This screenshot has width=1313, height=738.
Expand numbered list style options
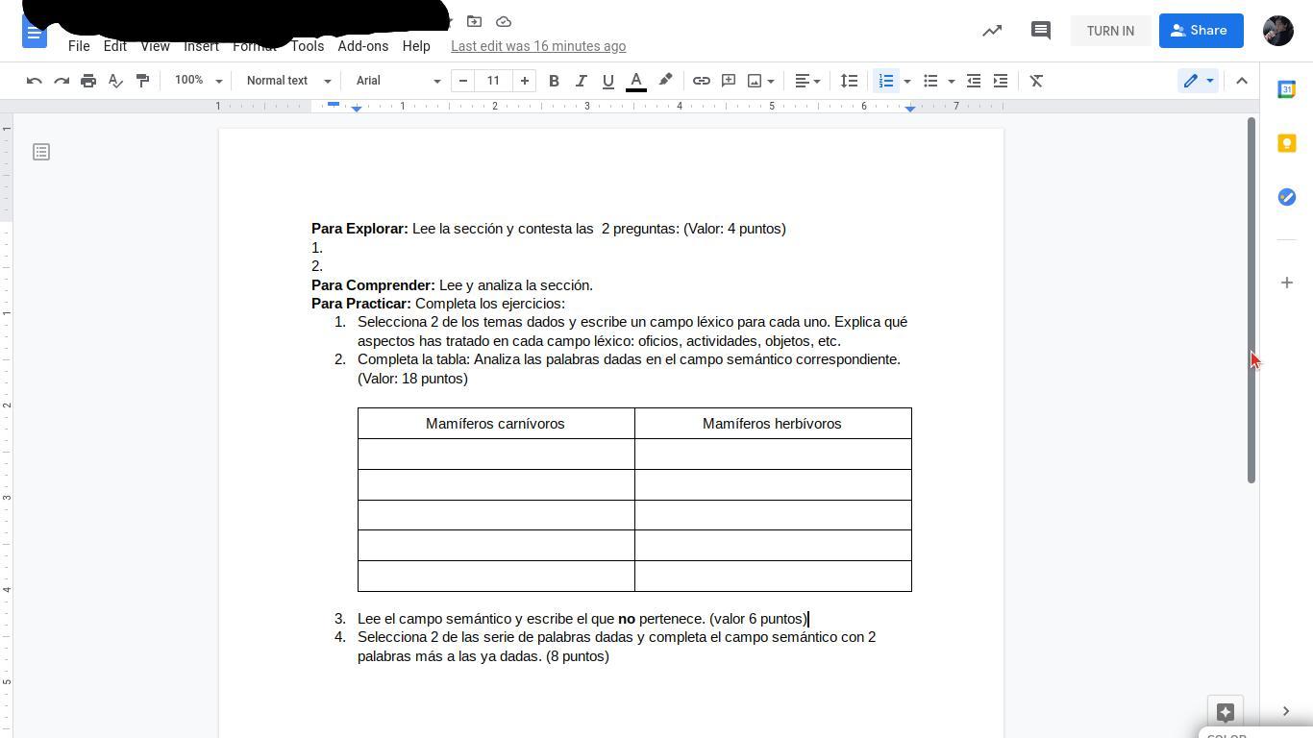tap(906, 81)
